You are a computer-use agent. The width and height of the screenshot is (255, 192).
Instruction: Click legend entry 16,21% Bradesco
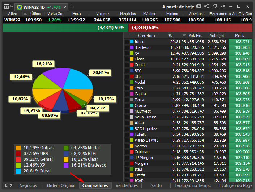coord(85,165)
